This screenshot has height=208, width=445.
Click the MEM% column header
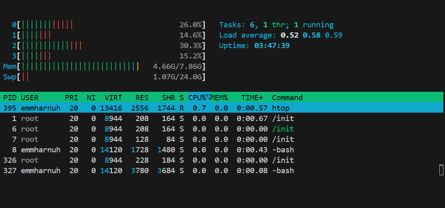219,97
